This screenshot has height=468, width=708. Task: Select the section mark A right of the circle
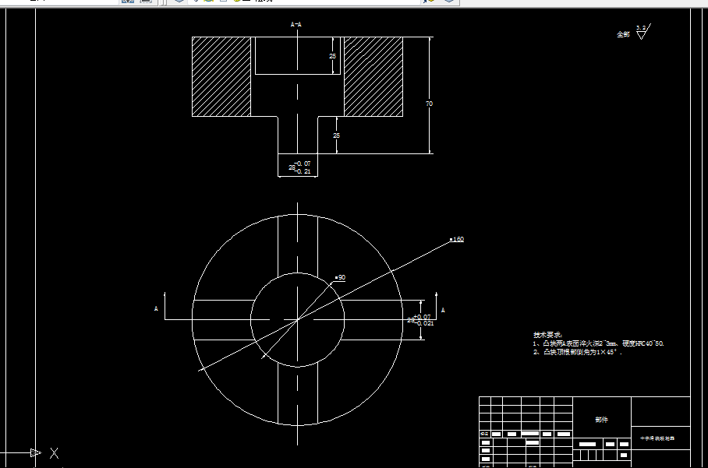[x=443, y=310]
